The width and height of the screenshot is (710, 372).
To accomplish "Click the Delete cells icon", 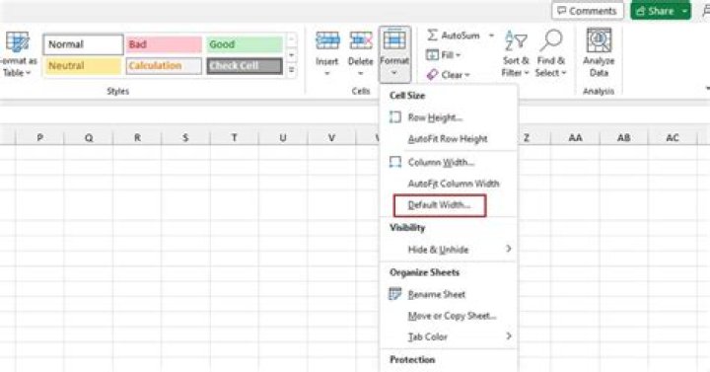I will click(361, 40).
